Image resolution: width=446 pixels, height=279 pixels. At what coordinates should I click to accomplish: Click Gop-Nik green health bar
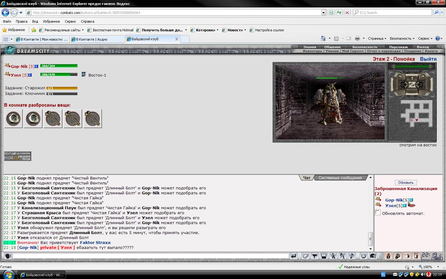(x=59, y=66)
